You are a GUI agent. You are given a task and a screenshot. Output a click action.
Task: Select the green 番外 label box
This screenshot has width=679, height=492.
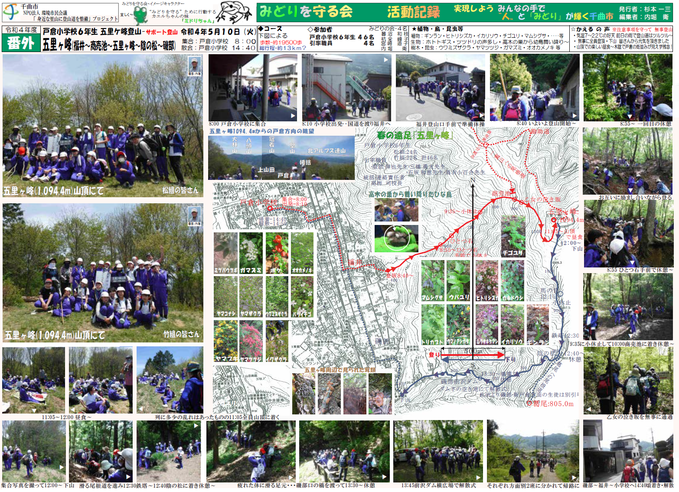[x=20, y=43]
